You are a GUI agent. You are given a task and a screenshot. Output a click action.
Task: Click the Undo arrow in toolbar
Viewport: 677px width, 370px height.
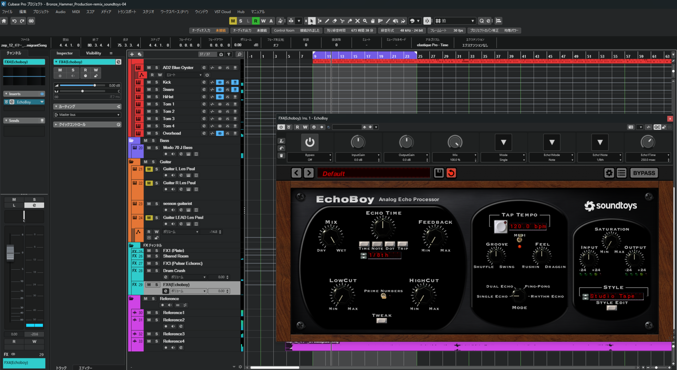click(14, 21)
